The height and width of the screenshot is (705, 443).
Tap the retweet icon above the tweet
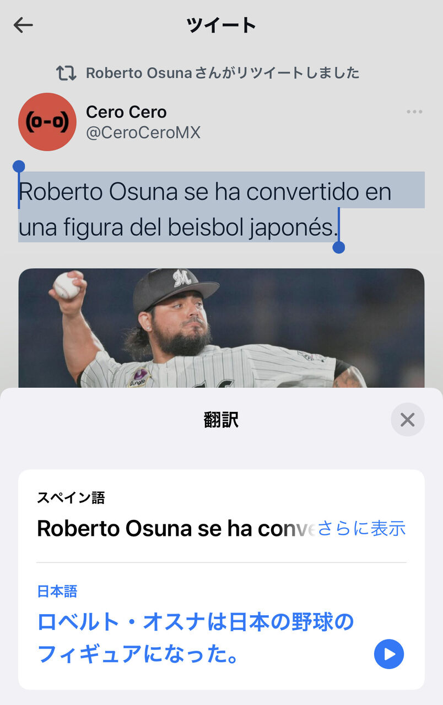(66, 73)
